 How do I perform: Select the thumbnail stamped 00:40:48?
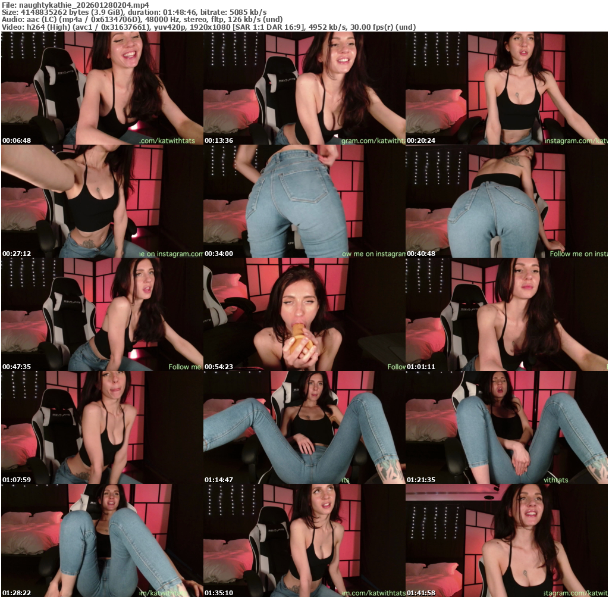pyautogui.click(x=506, y=201)
